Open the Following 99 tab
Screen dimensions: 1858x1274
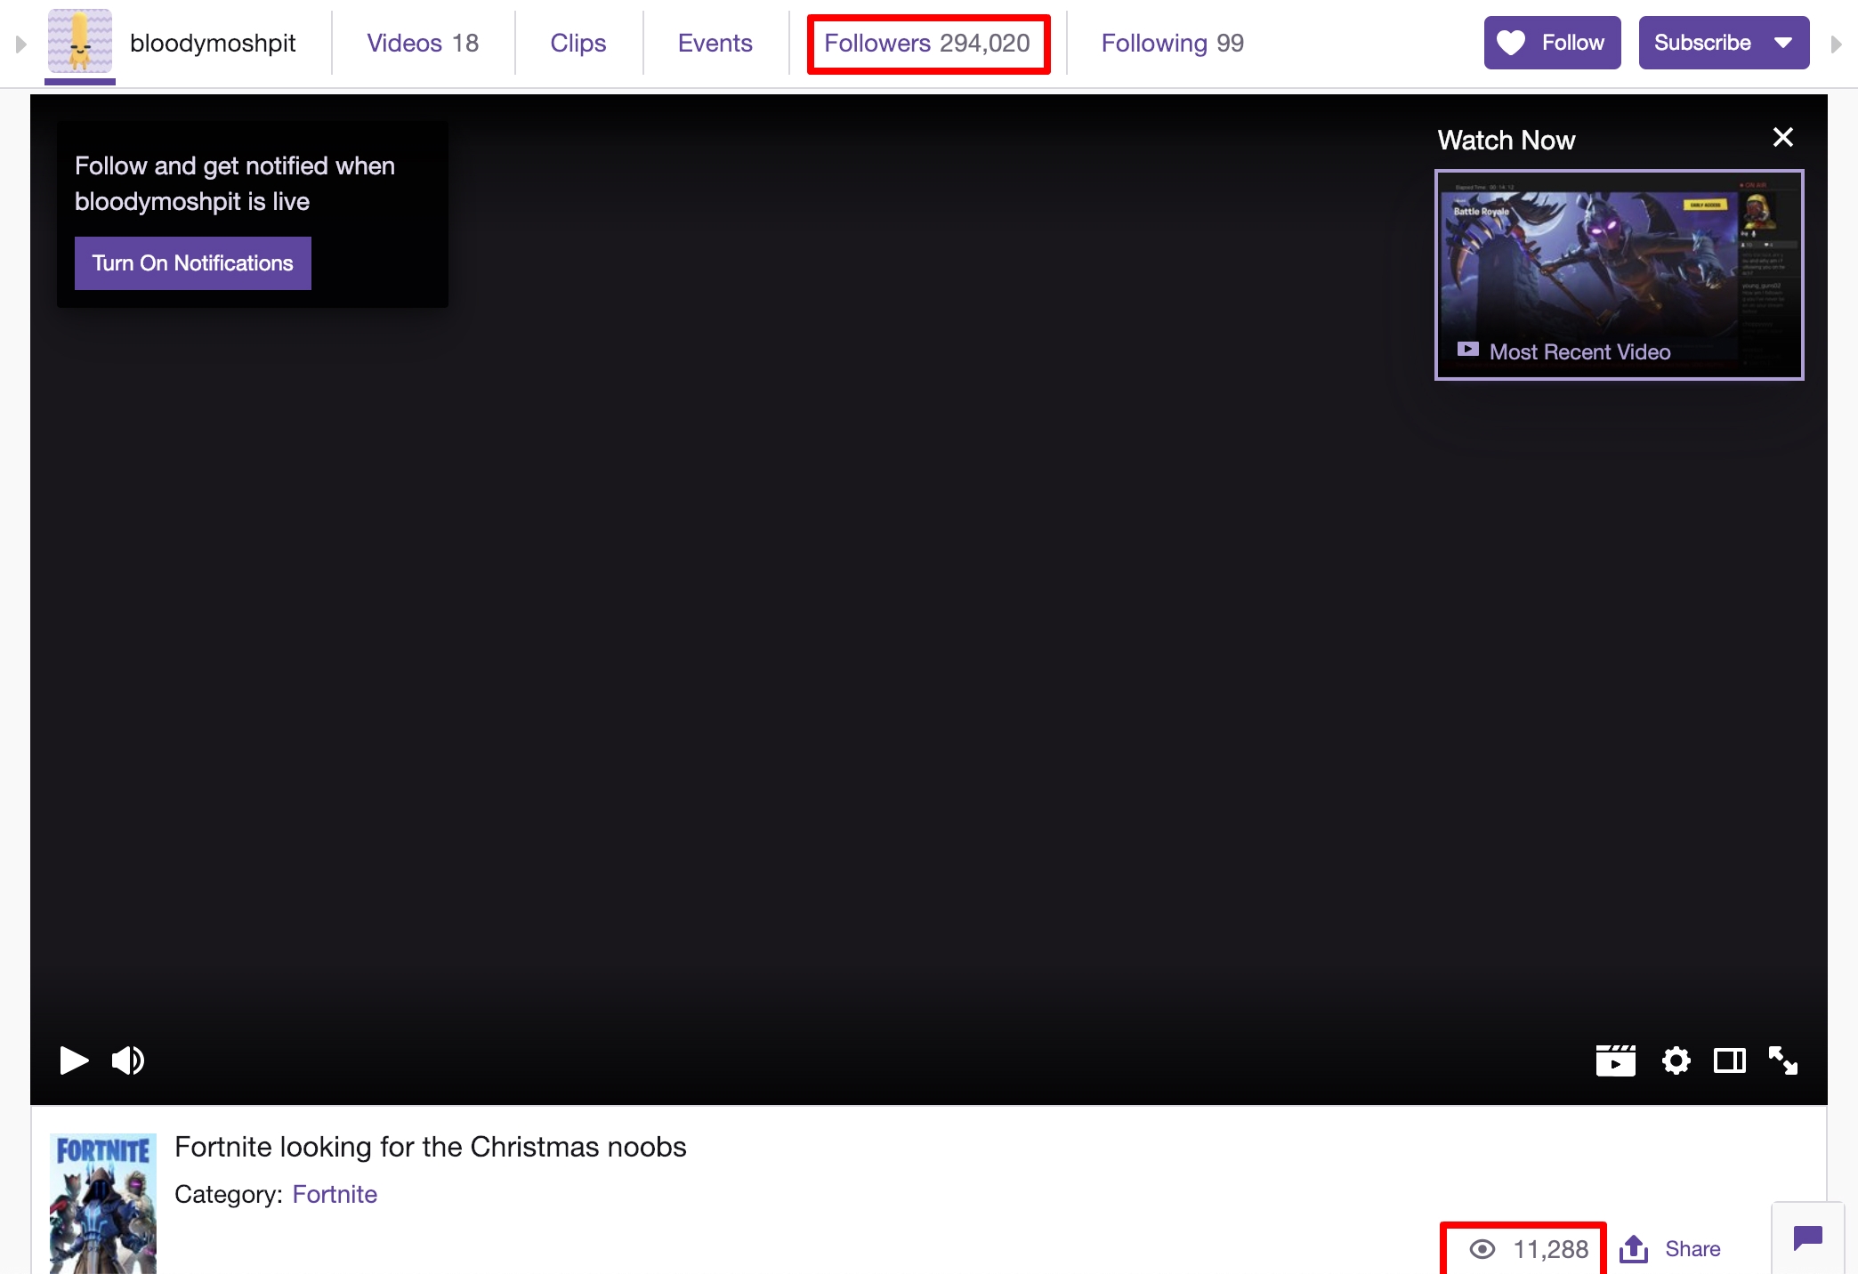click(x=1173, y=43)
